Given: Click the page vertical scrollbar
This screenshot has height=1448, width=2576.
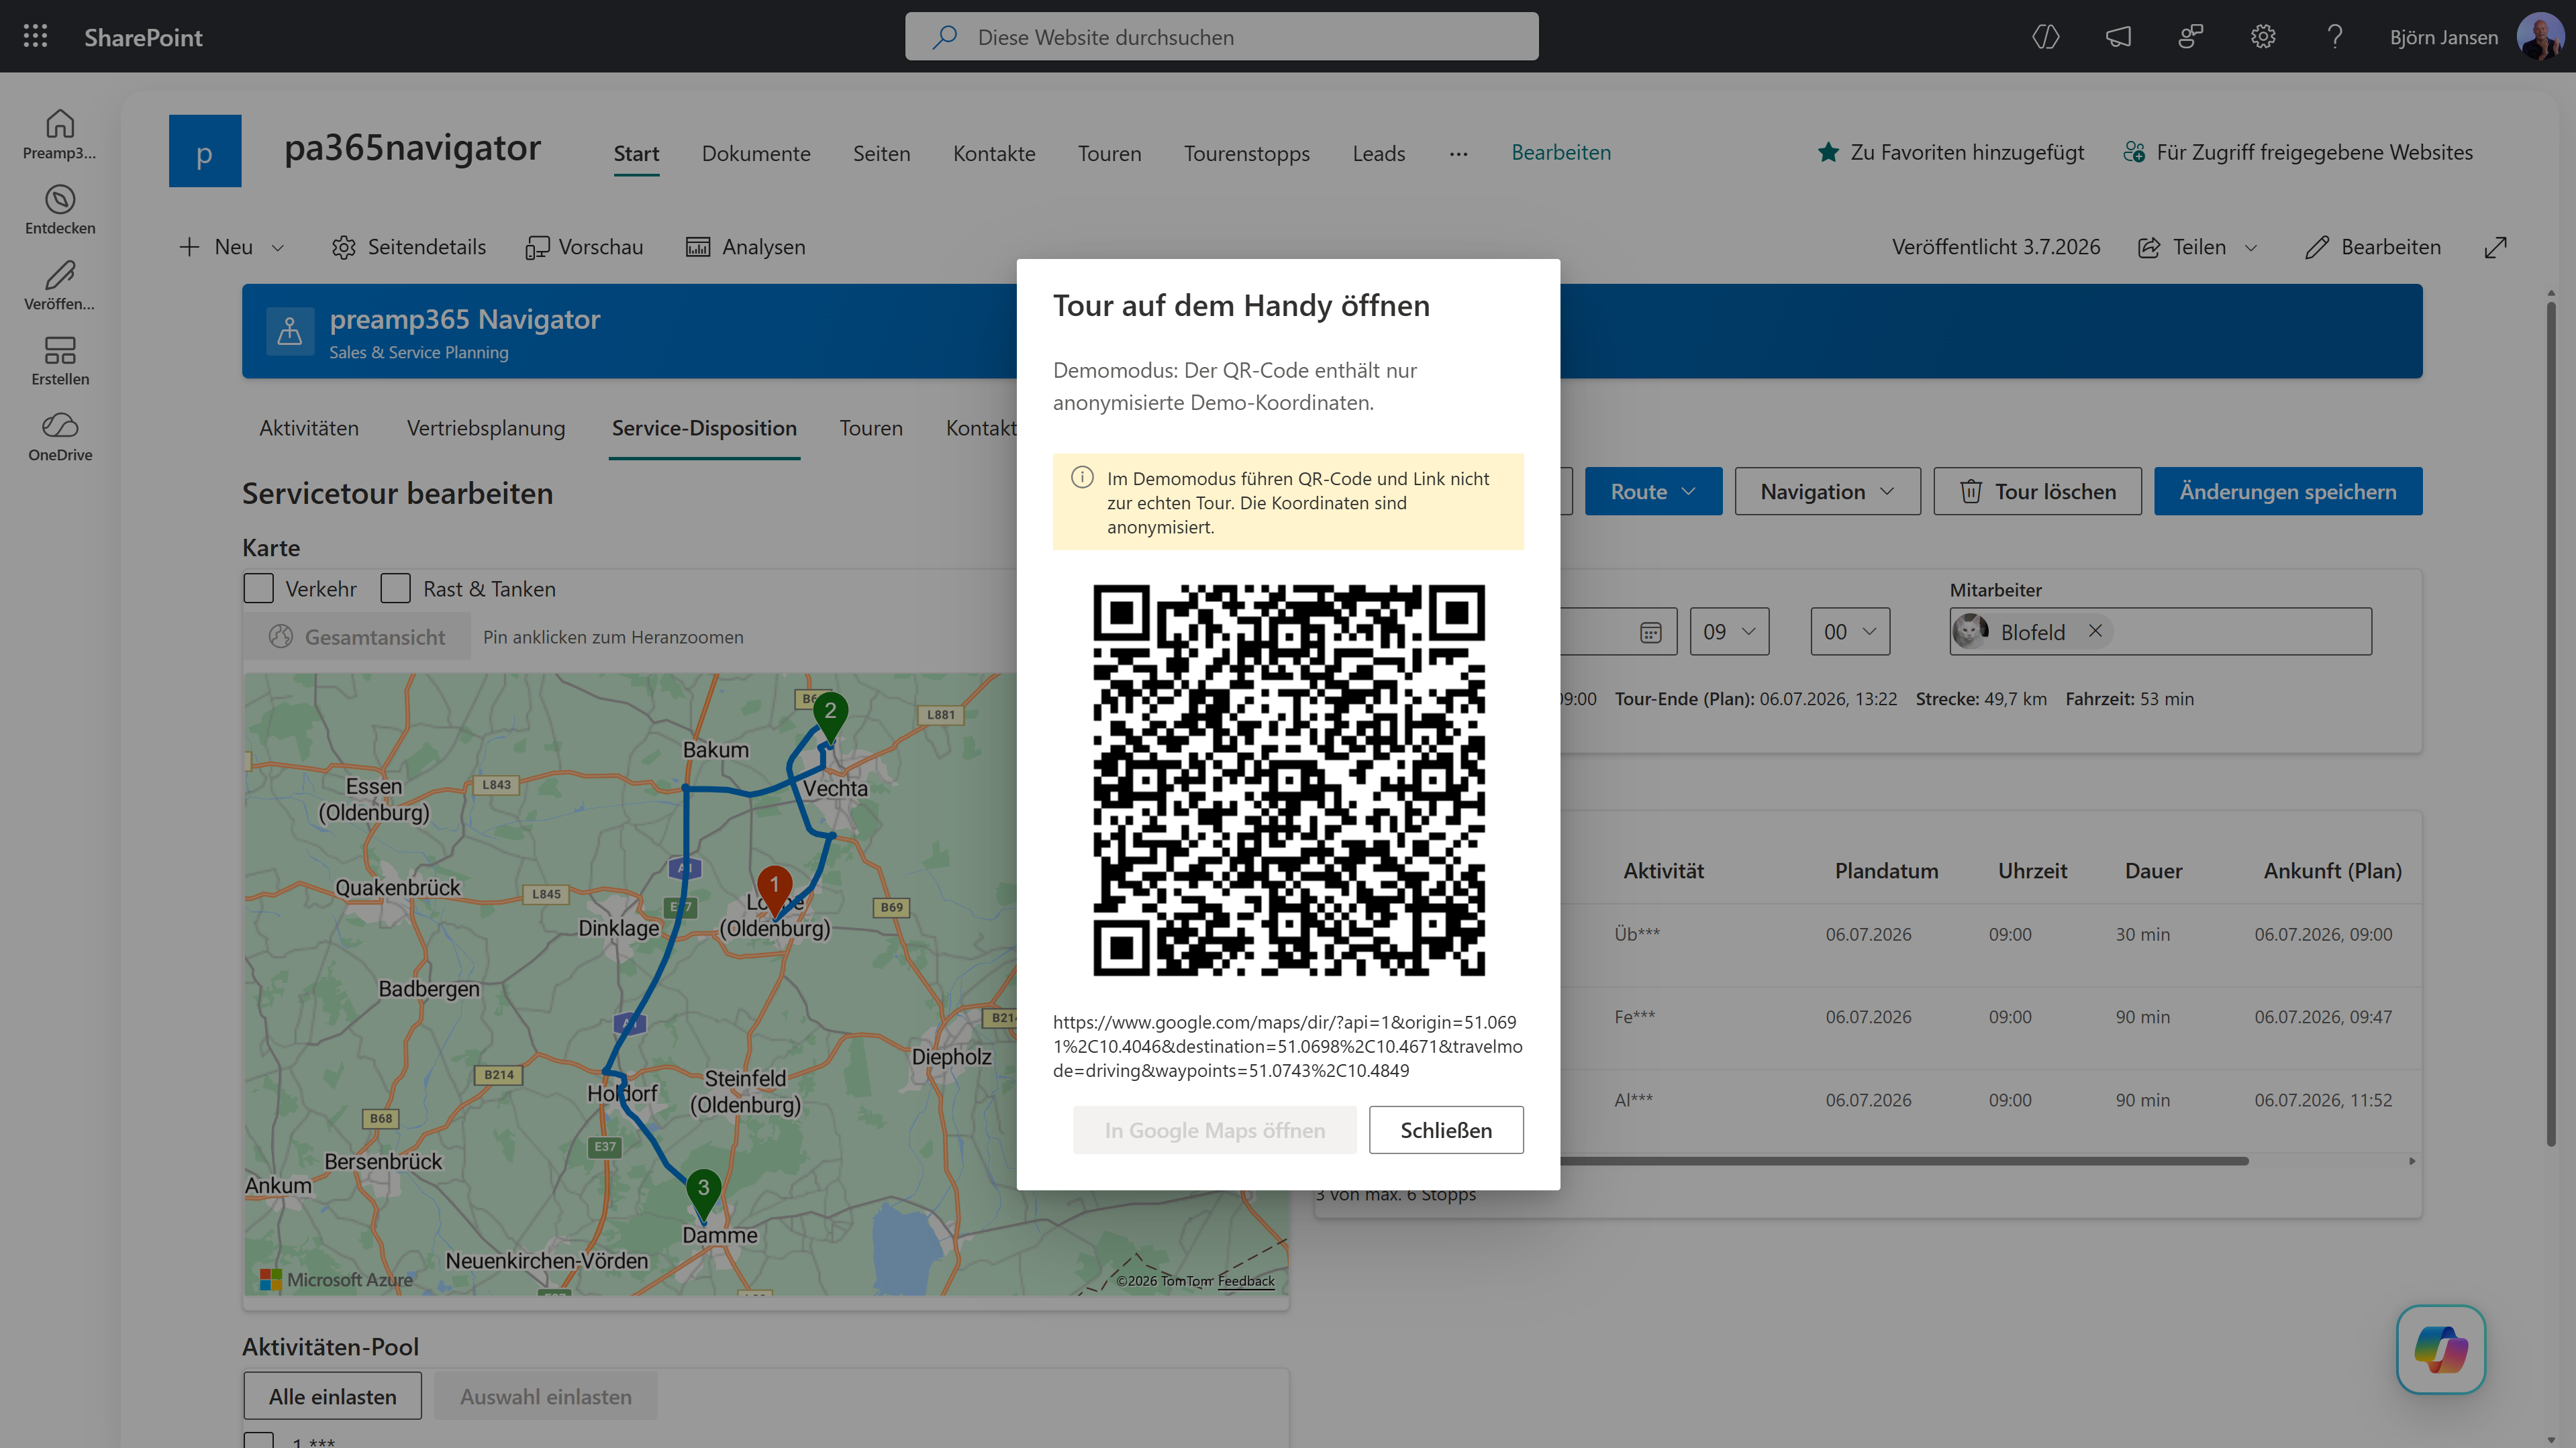Looking at the screenshot, I should click(2551, 724).
